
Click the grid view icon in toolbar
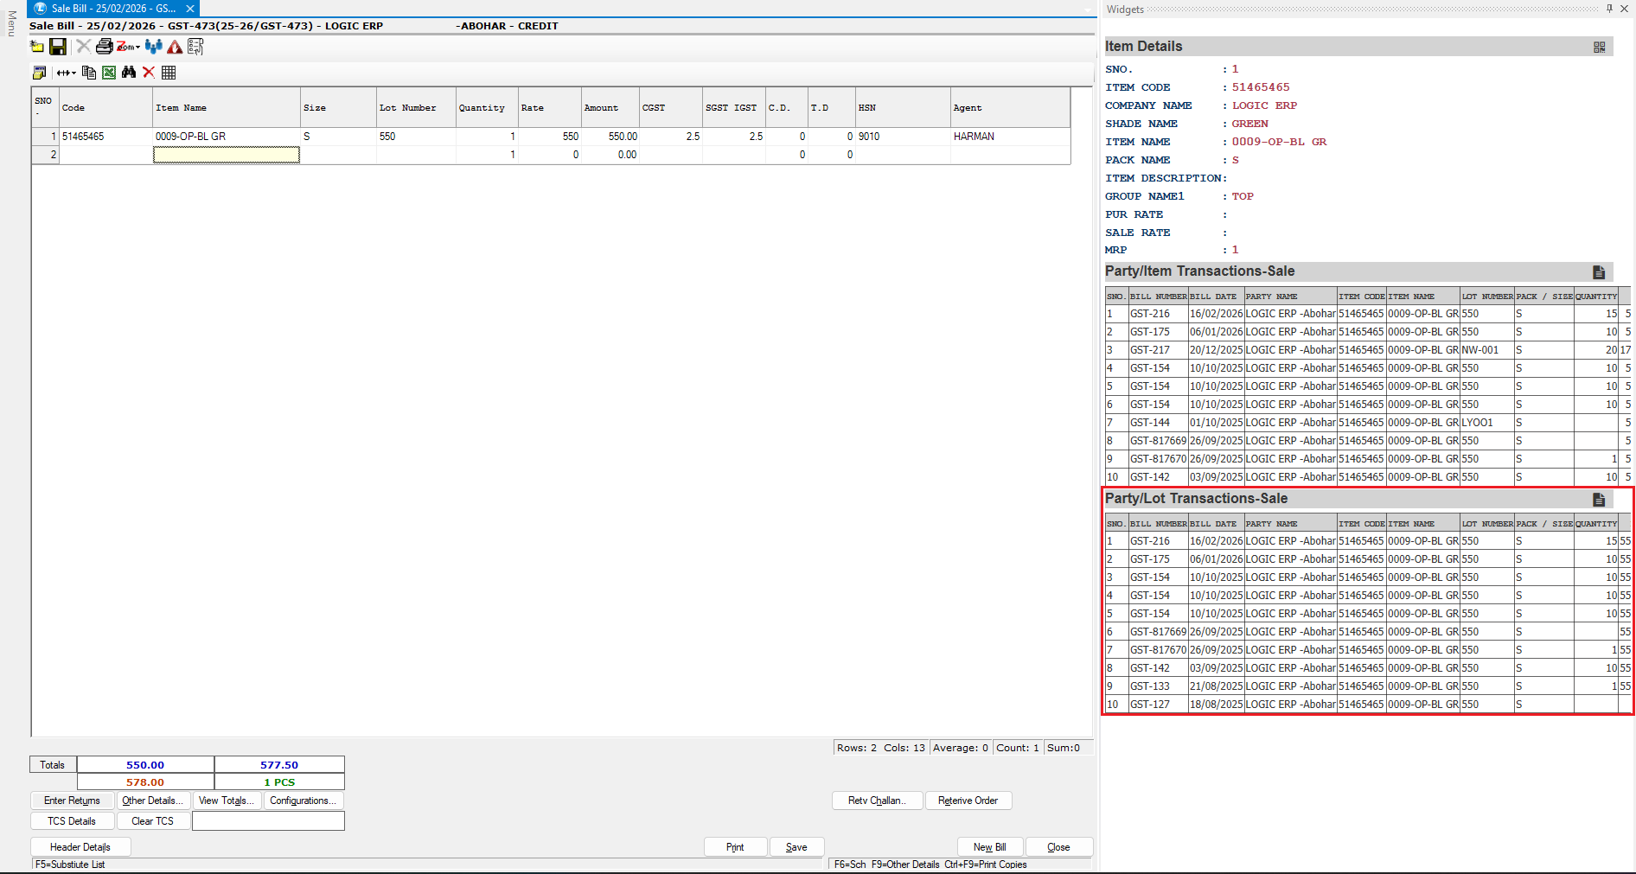[x=169, y=73]
